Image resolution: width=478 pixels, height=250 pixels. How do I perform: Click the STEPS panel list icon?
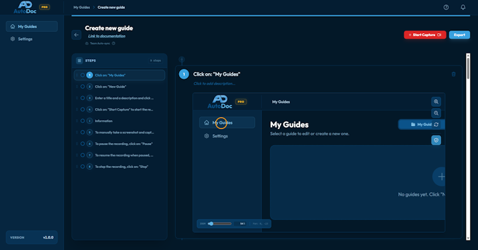click(x=79, y=60)
